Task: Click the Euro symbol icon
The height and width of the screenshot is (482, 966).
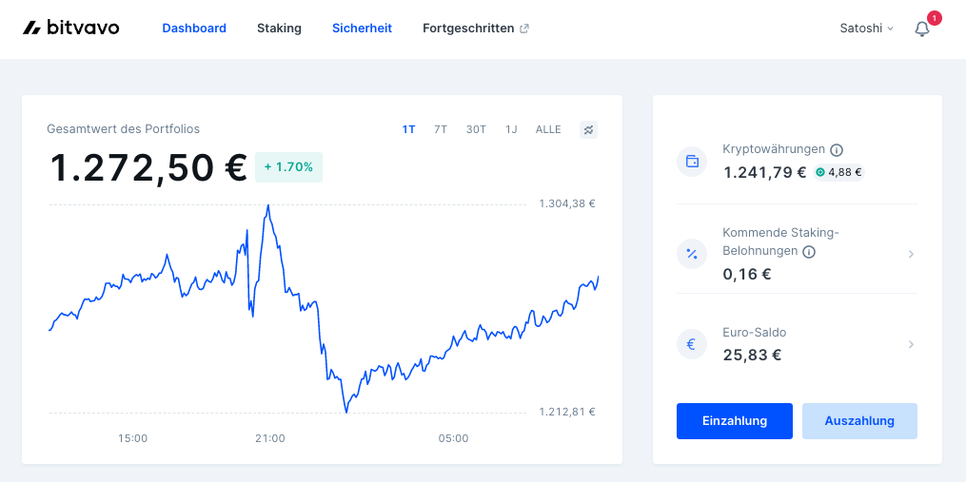Action: tap(692, 344)
